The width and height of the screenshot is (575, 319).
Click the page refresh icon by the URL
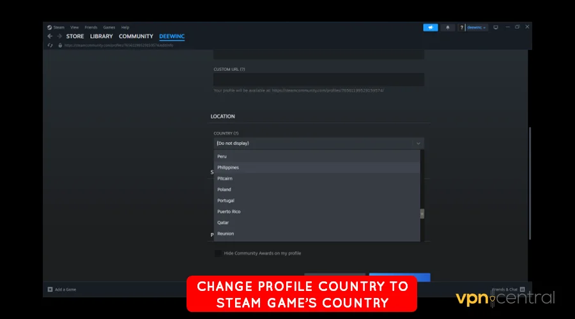(50, 45)
